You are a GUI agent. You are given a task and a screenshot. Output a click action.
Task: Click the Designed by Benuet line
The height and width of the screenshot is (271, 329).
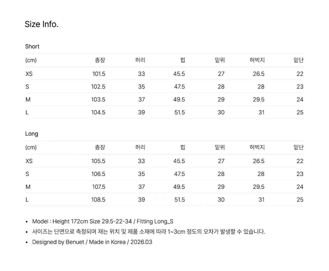(92, 242)
